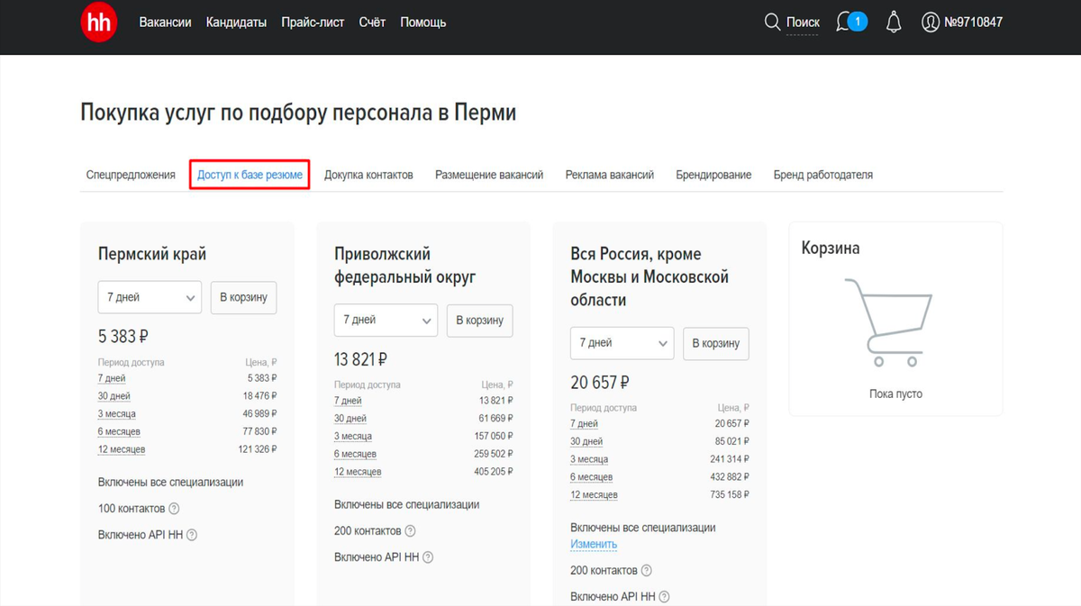Select 6 месяцев period in Пермский край list

(119, 431)
